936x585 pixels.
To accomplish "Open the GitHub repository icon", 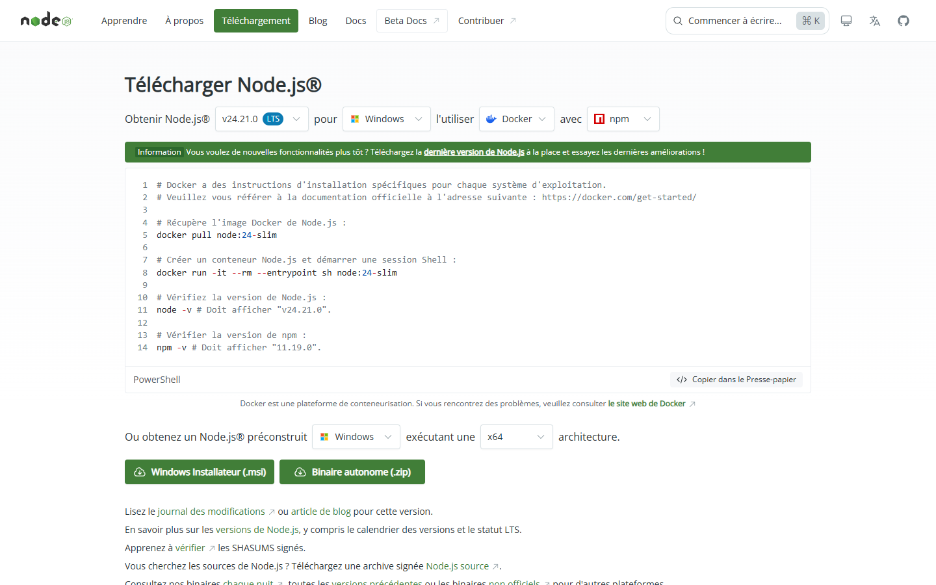I will click(x=903, y=21).
